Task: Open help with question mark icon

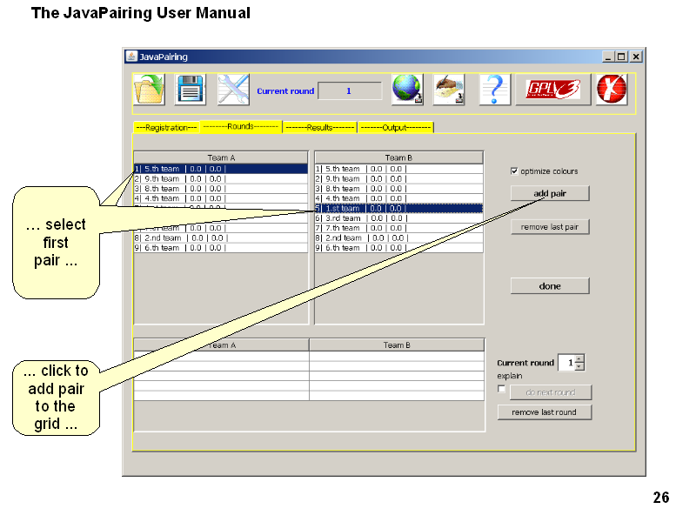Action: pos(493,90)
